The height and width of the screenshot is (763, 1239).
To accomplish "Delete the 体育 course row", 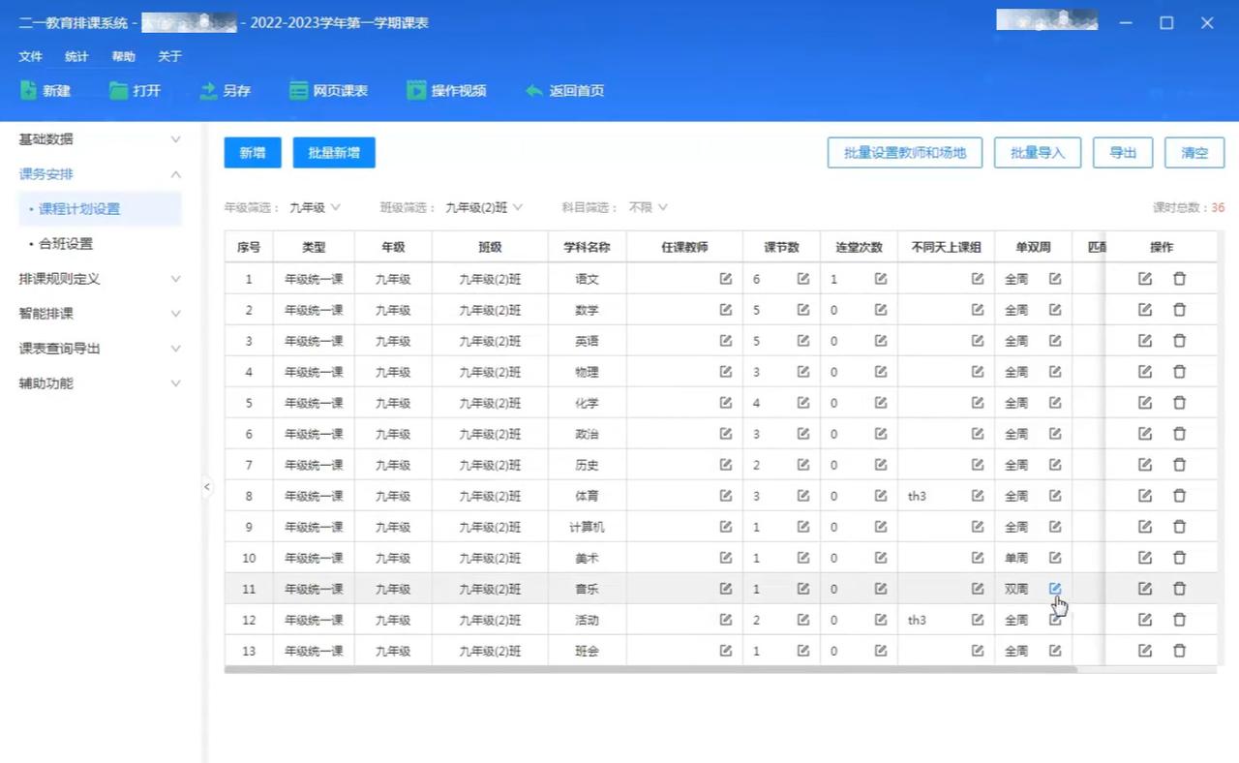I will (1179, 496).
